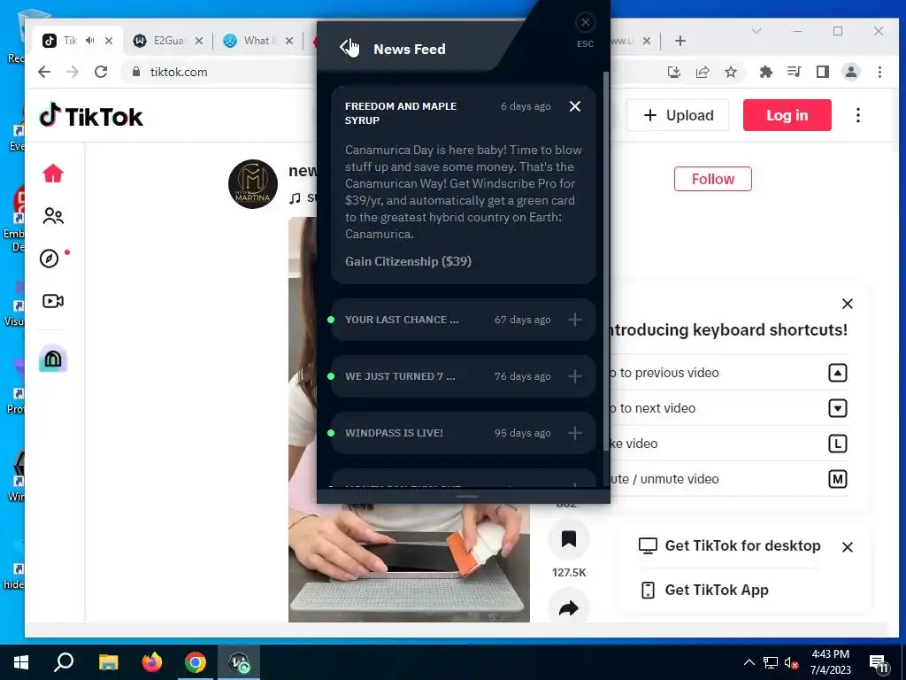
Task: Open Chrome profile avatar
Action: (x=850, y=72)
